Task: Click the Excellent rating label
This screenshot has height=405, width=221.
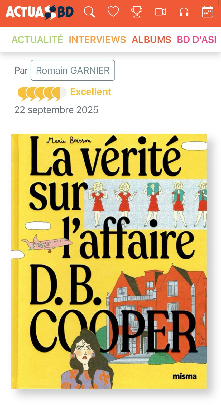Action: coord(91,92)
